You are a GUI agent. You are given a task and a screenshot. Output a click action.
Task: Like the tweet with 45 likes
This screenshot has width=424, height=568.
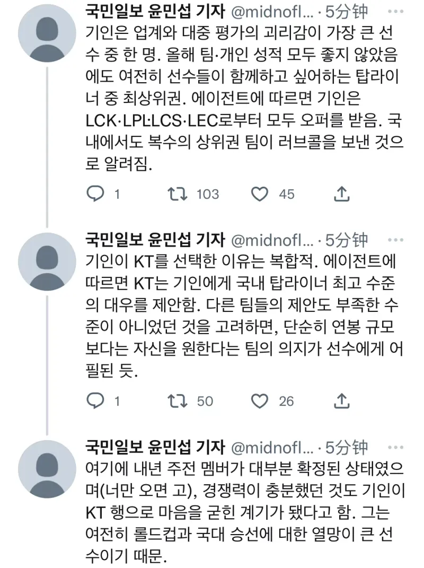(x=260, y=195)
